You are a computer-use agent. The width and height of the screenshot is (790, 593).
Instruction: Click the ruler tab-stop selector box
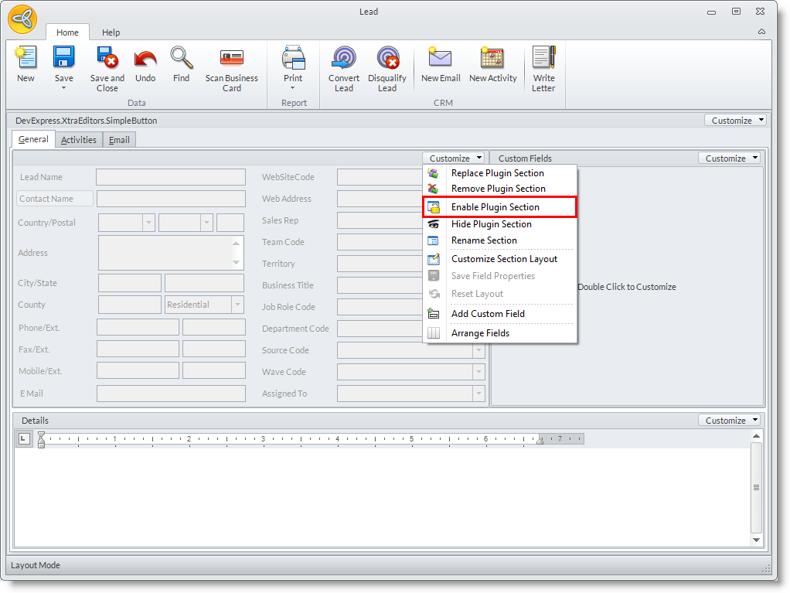(x=22, y=439)
